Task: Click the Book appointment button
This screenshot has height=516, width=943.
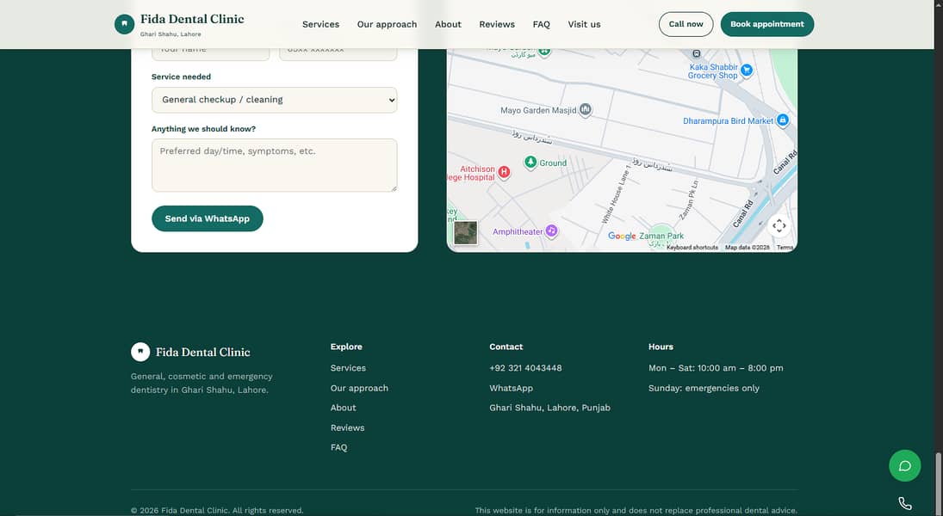Action: pos(766,24)
